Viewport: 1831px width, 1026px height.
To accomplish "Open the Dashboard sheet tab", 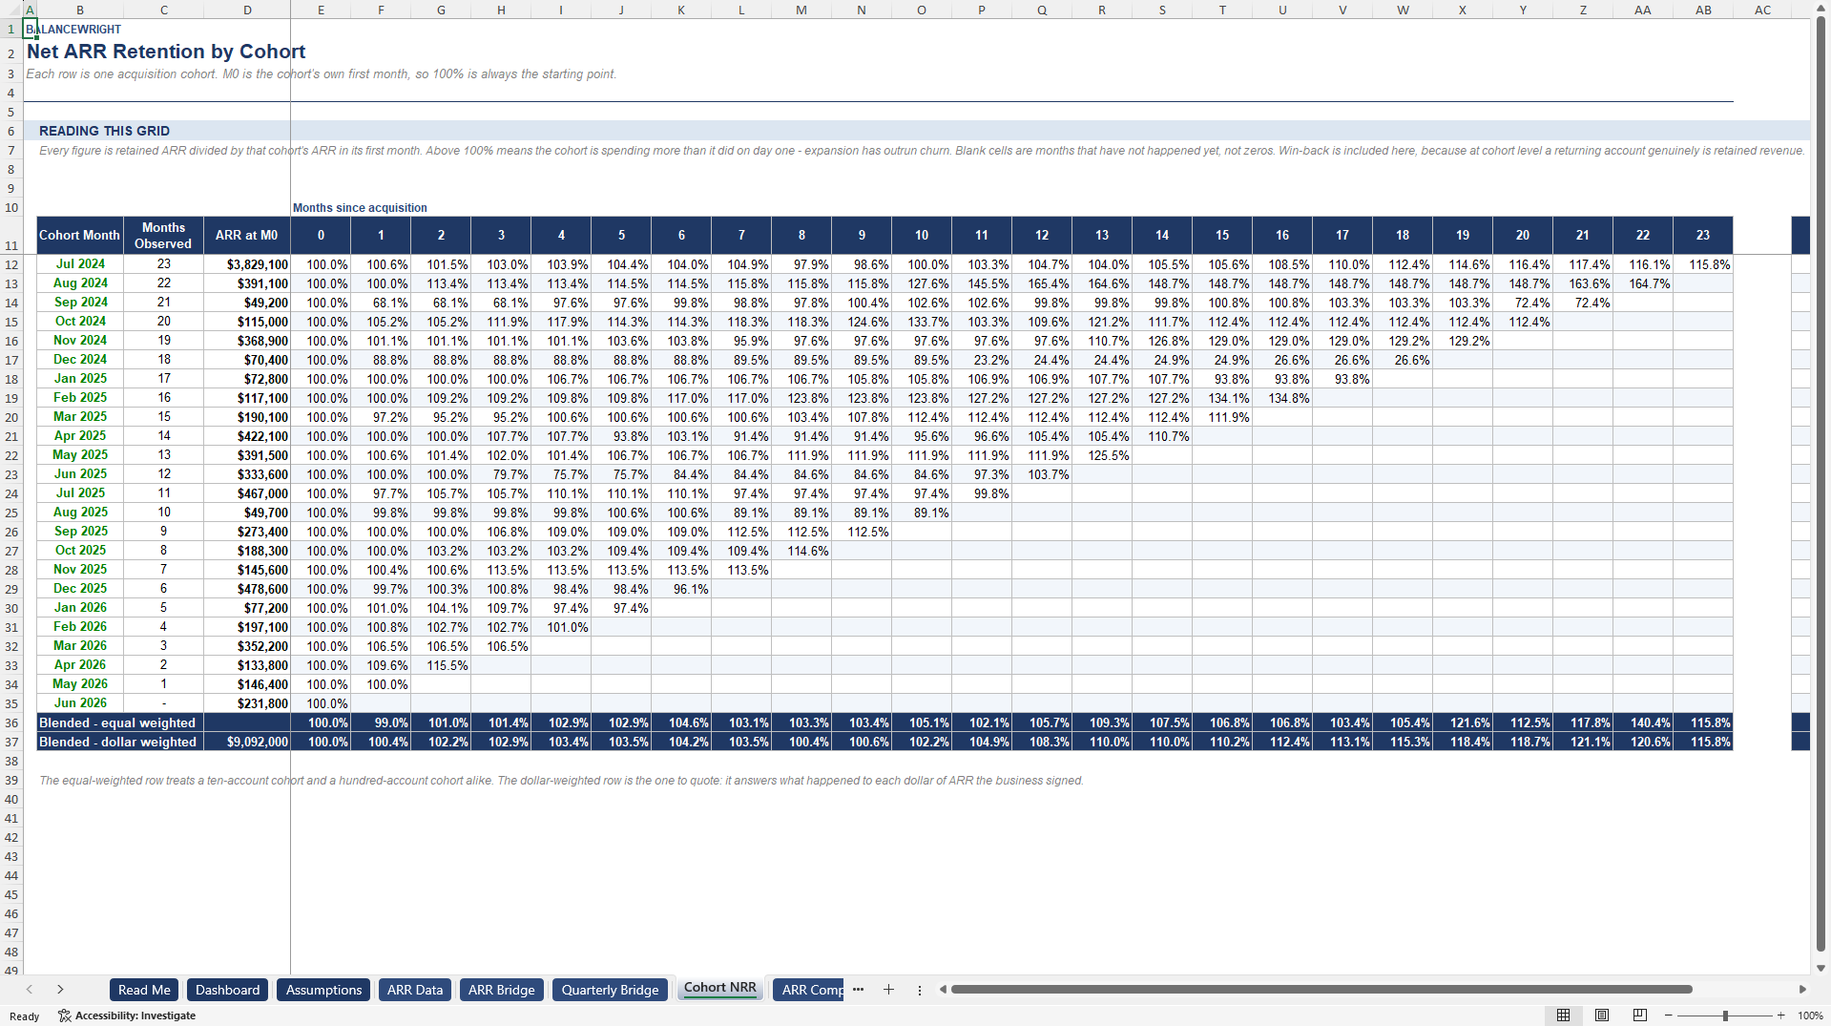I will 228,990.
